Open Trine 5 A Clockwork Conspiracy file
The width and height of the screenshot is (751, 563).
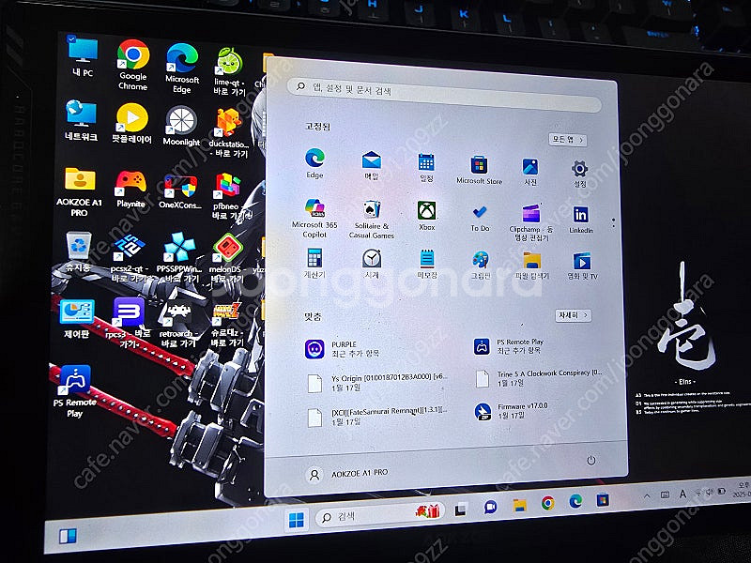coord(539,378)
